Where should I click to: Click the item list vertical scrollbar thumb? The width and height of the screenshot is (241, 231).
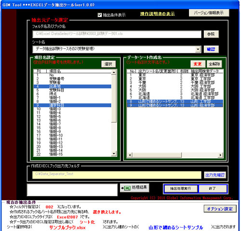(x=114, y=99)
